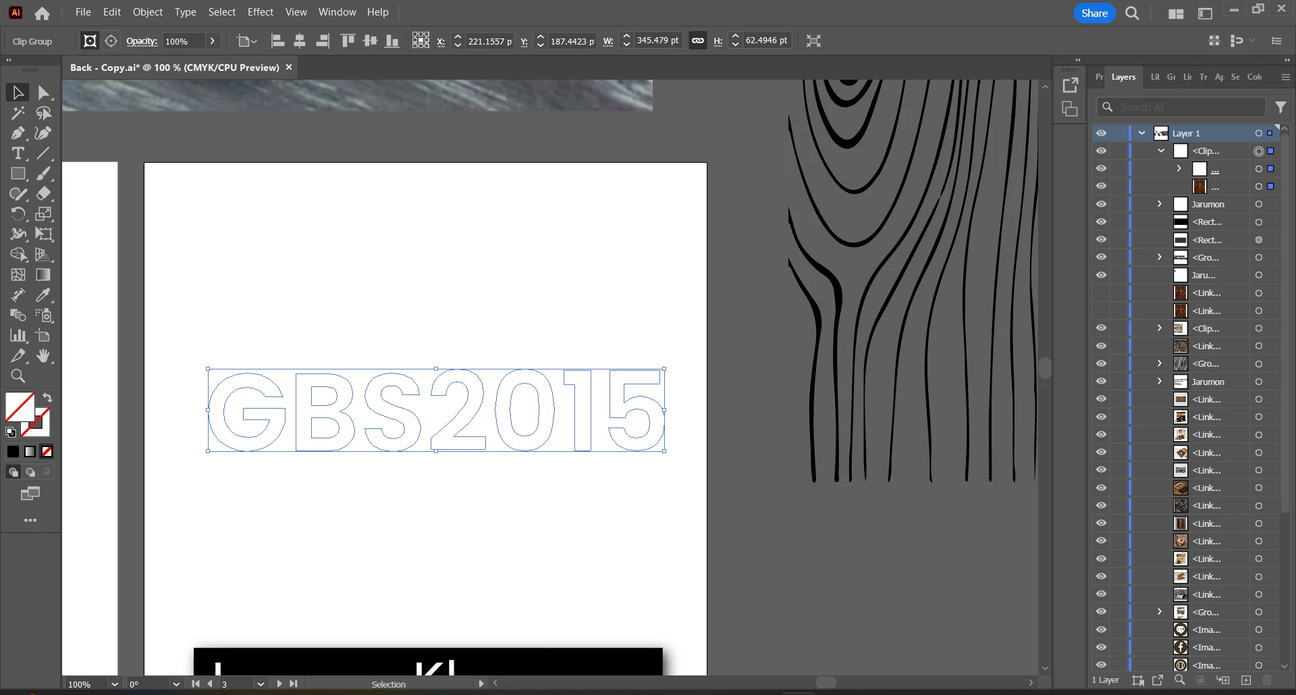Swap fill and stroke colors
Screen dimensions: 1296x695
click(48, 398)
